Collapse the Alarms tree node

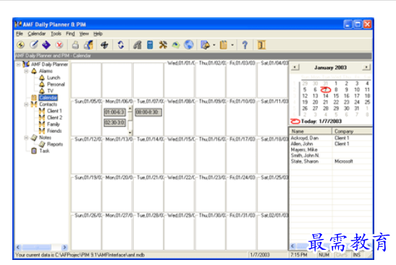click(26, 71)
